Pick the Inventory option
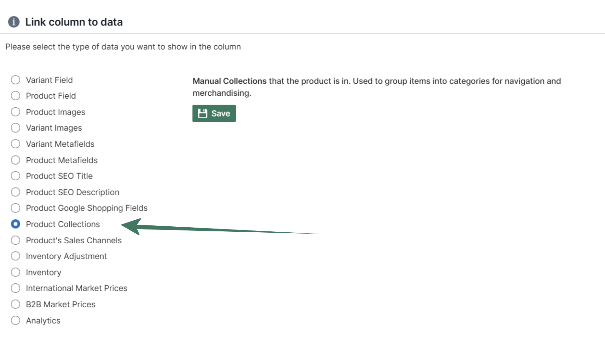This screenshot has height=340, width=605. [15, 272]
